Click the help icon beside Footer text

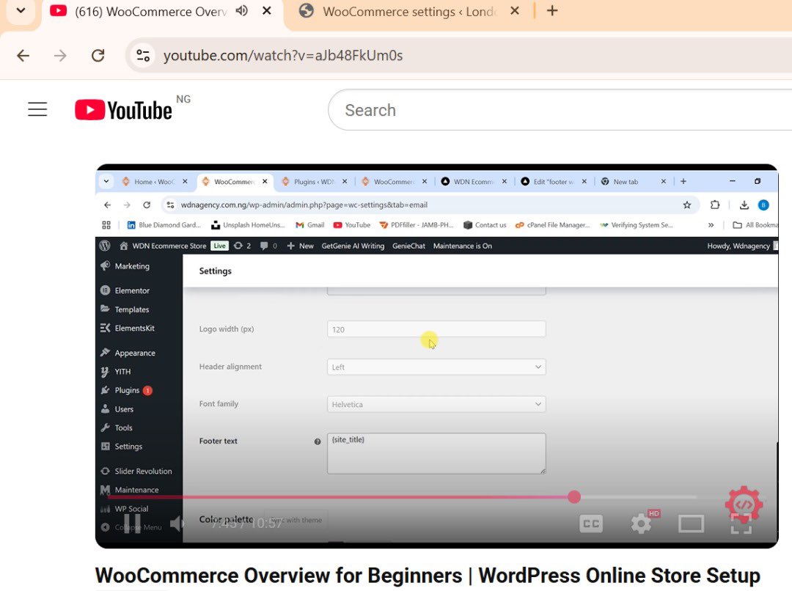coord(318,441)
